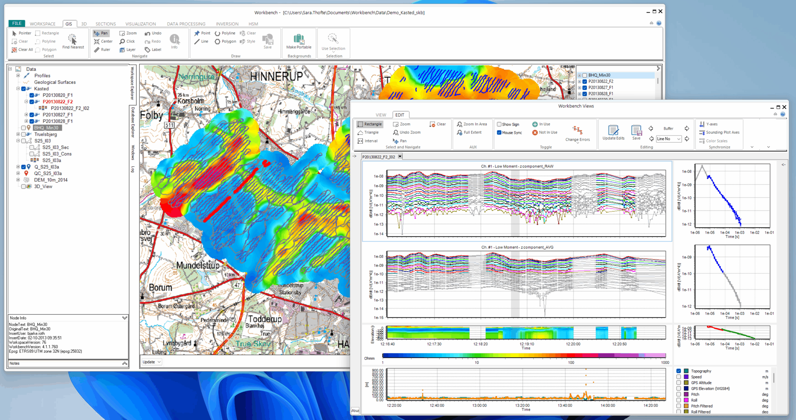
Task: Select the Point draw tool
Action: [x=202, y=33]
